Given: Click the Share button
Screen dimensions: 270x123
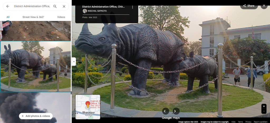Looking at the screenshot, I should 249,6.
